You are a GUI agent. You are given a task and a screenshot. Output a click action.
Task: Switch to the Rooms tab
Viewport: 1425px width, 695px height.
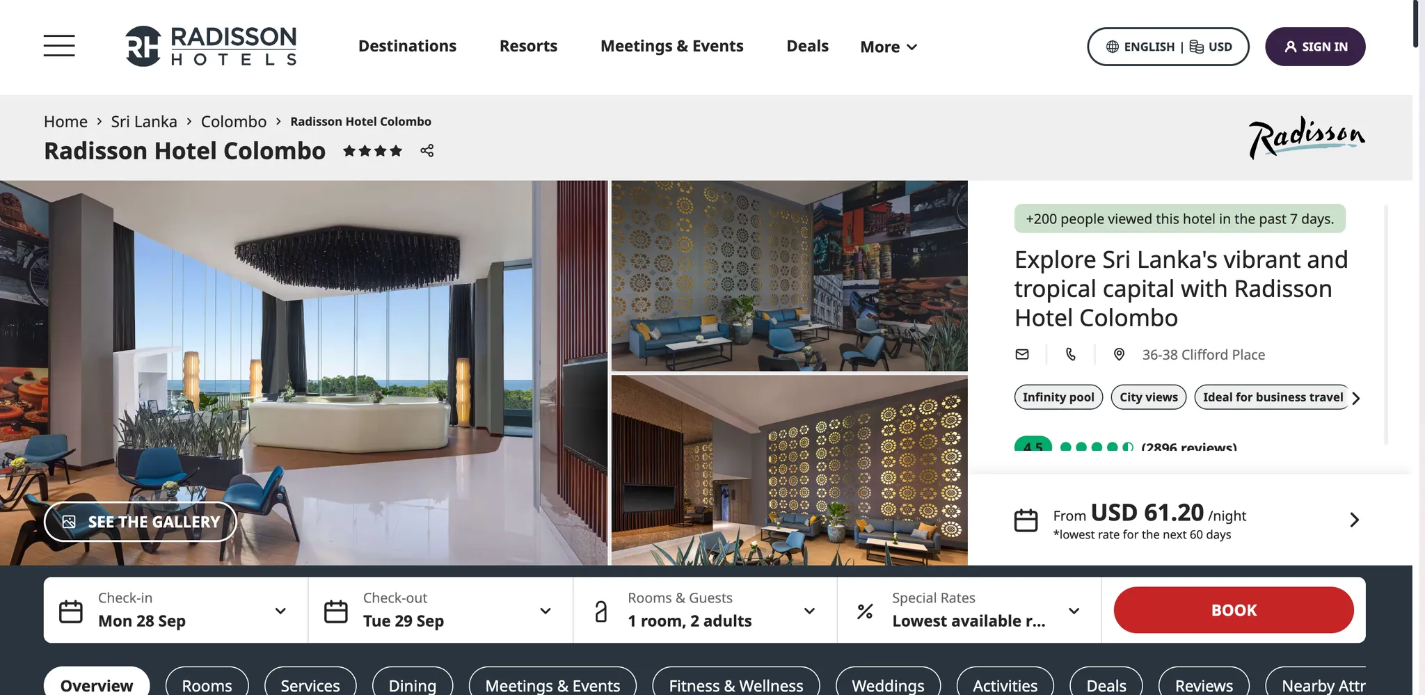(x=207, y=685)
